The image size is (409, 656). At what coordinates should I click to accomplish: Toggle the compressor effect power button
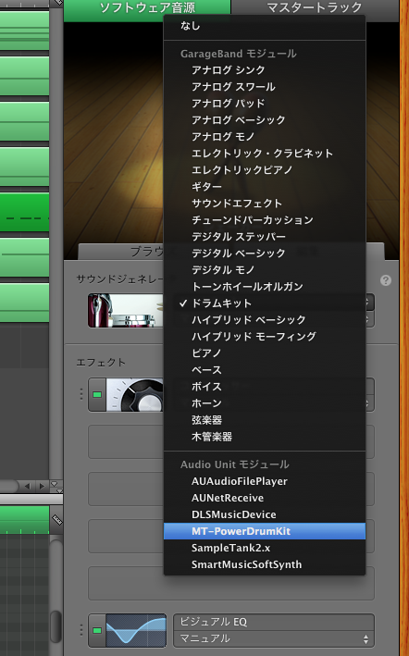click(x=97, y=395)
